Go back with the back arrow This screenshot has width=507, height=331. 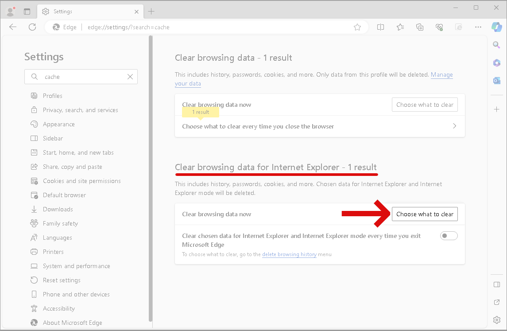(13, 27)
